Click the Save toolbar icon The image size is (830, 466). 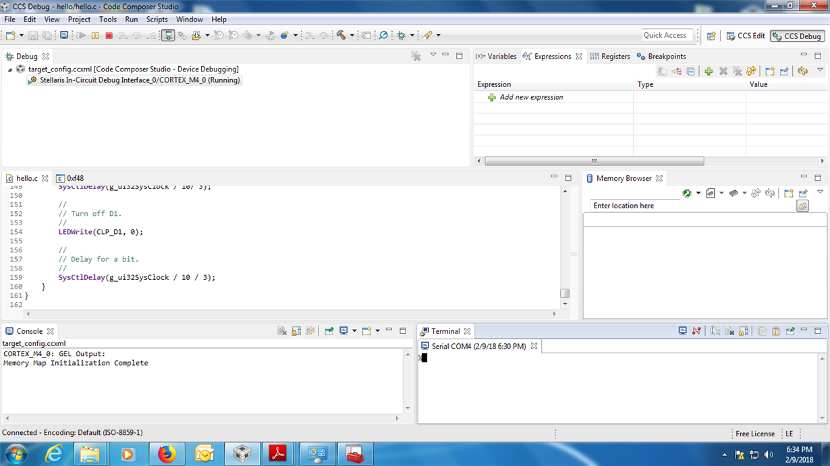(32, 35)
